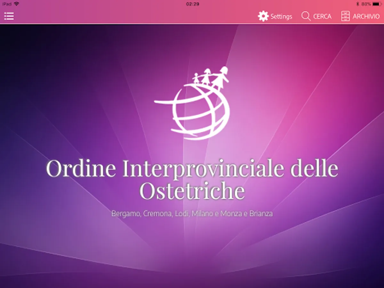Image resolution: width=384 pixels, height=288 pixels.
Task: Click subtitle 'Bergamo, Cremona, Lodi, Milano e Monza e Brianza'
Action: 192,213
